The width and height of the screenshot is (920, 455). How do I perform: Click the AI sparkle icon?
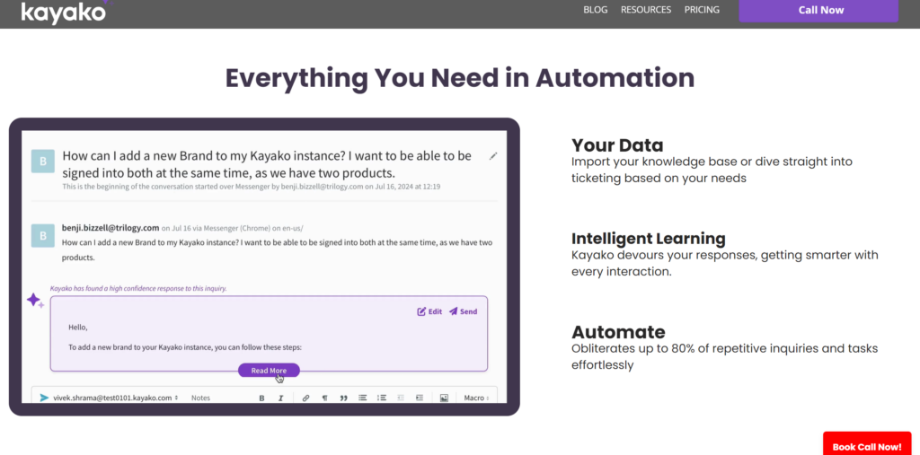[35, 301]
